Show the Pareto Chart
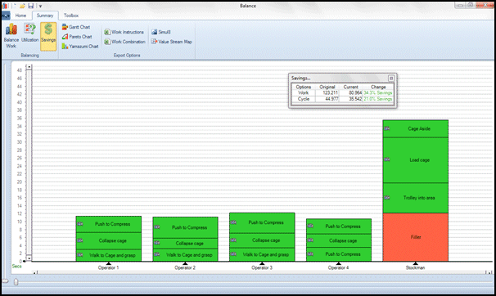This screenshot has width=496, height=296. [77, 37]
